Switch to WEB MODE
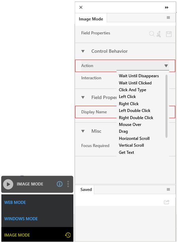Viewport: 177px width, 242px height. 15,203
